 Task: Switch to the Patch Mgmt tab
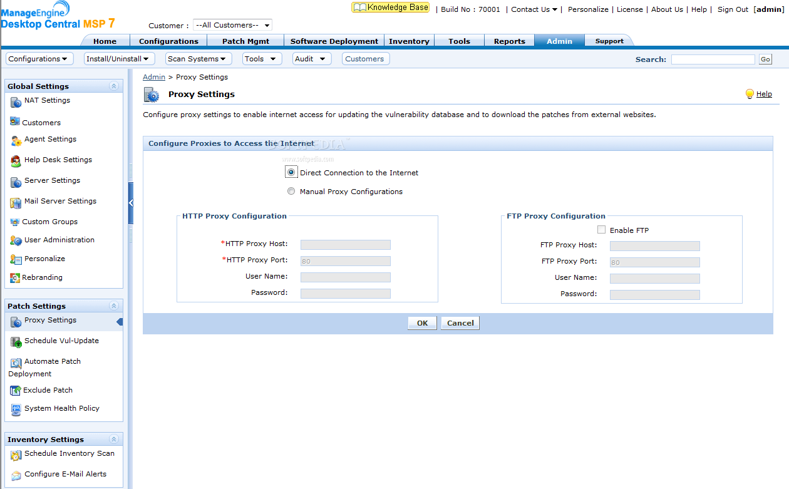(x=246, y=41)
